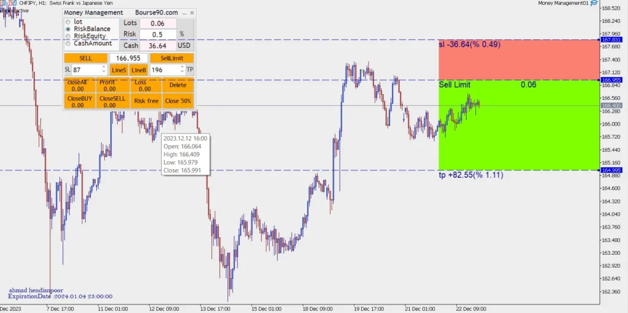Click the sl -36.64(% 0.49) label
The image size is (628, 313).
(470, 45)
